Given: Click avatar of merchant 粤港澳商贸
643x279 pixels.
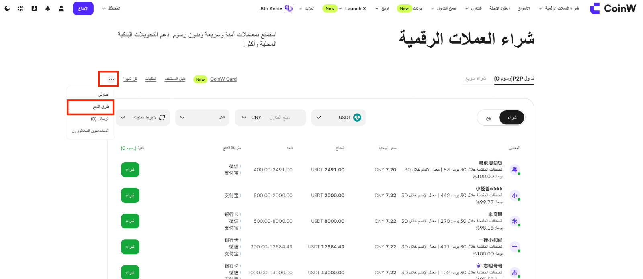Looking at the screenshot, I should tap(515, 170).
